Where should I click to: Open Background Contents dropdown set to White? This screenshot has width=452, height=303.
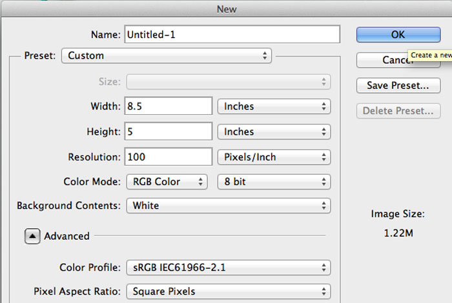tap(229, 206)
